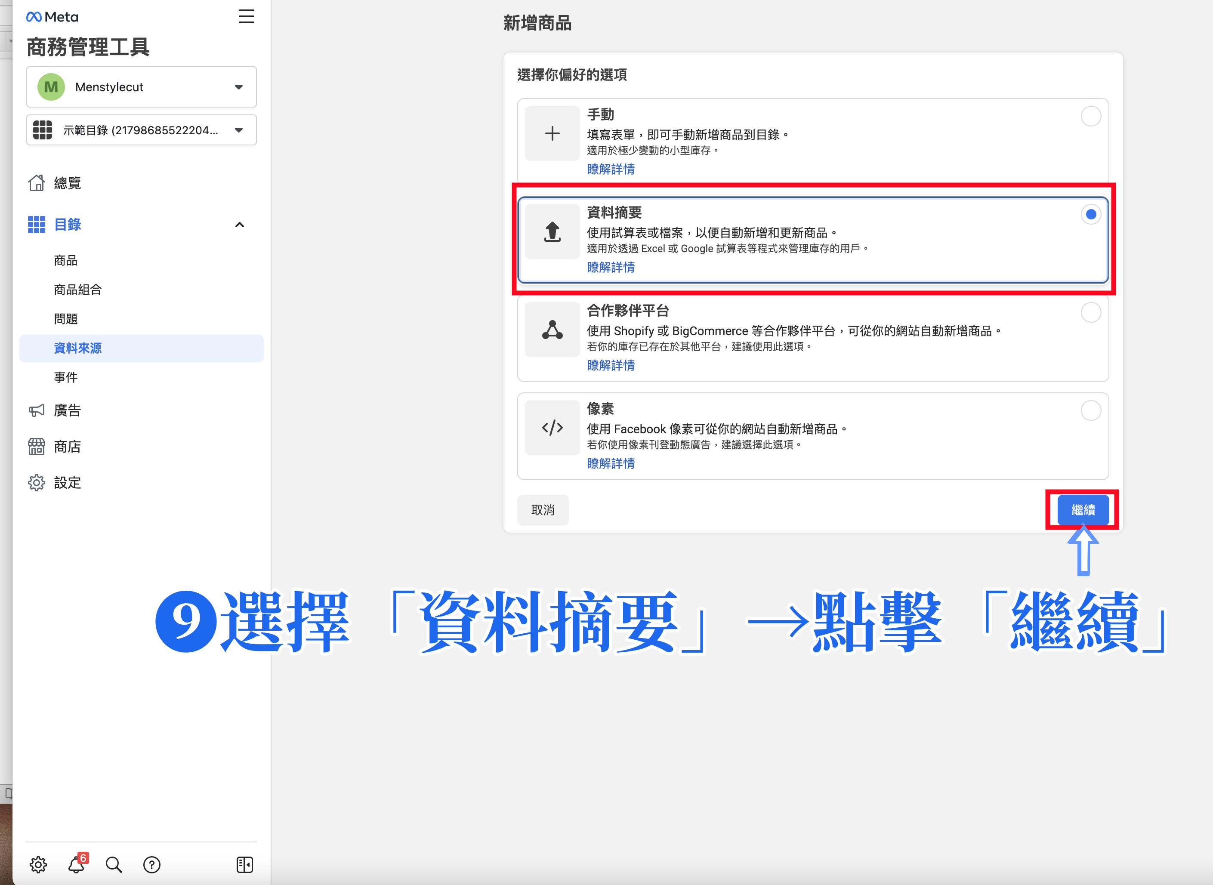
Task: Select the 手動 radio button
Action: point(1091,116)
